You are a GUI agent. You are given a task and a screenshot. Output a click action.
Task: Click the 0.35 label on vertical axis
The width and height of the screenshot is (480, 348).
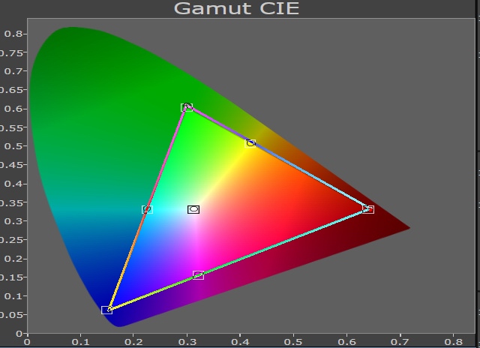point(11,203)
